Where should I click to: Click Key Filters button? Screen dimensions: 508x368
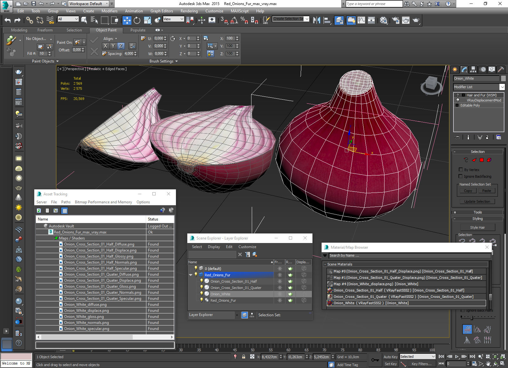pos(421,364)
